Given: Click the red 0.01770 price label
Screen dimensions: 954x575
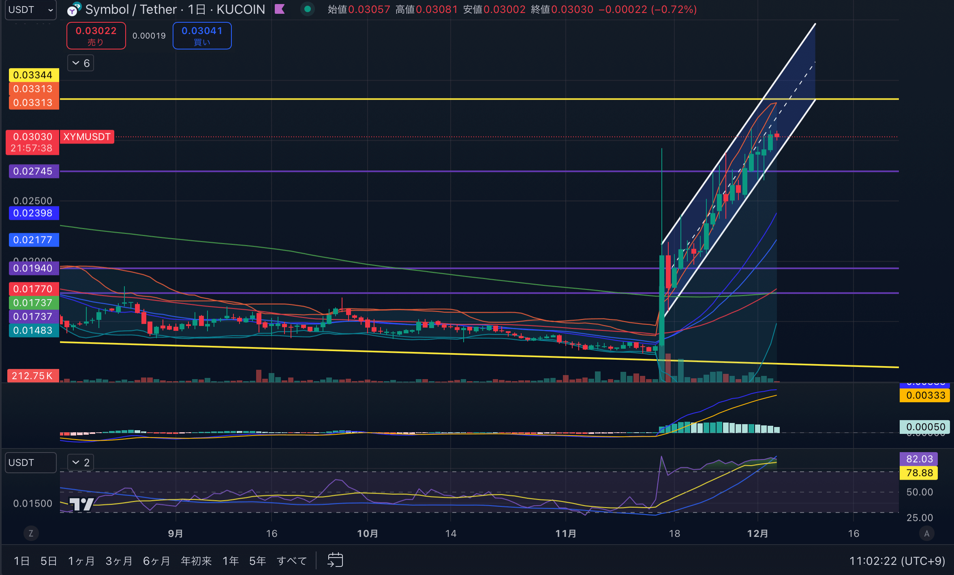Looking at the screenshot, I should [x=33, y=289].
